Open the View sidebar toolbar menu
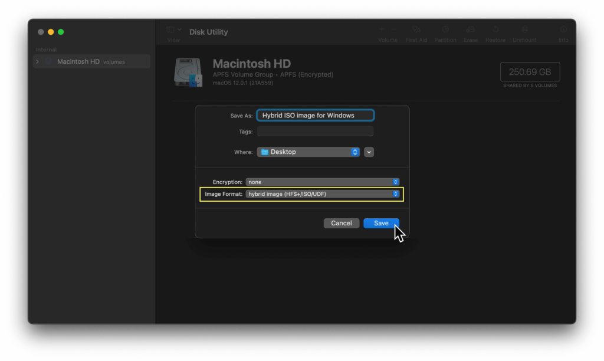604x361 pixels. click(174, 29)
